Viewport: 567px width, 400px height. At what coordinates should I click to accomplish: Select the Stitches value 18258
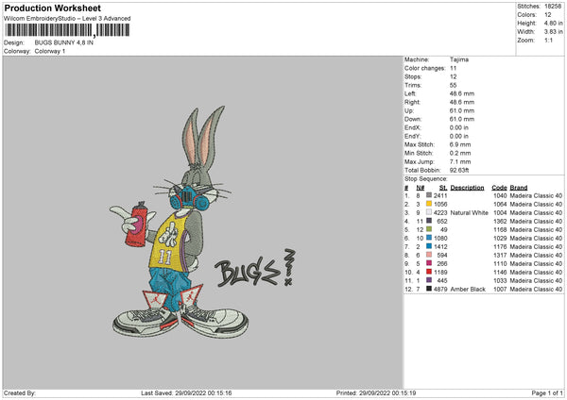(553, 7)
